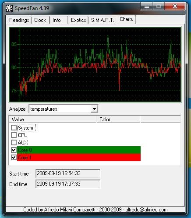Minimize the SpeedFan window
The image size is (191, 218).
coord(147,7)
